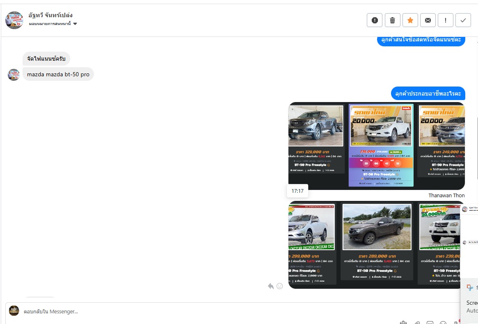
Task: React to message using smiley icon
Action: (279, 286)
